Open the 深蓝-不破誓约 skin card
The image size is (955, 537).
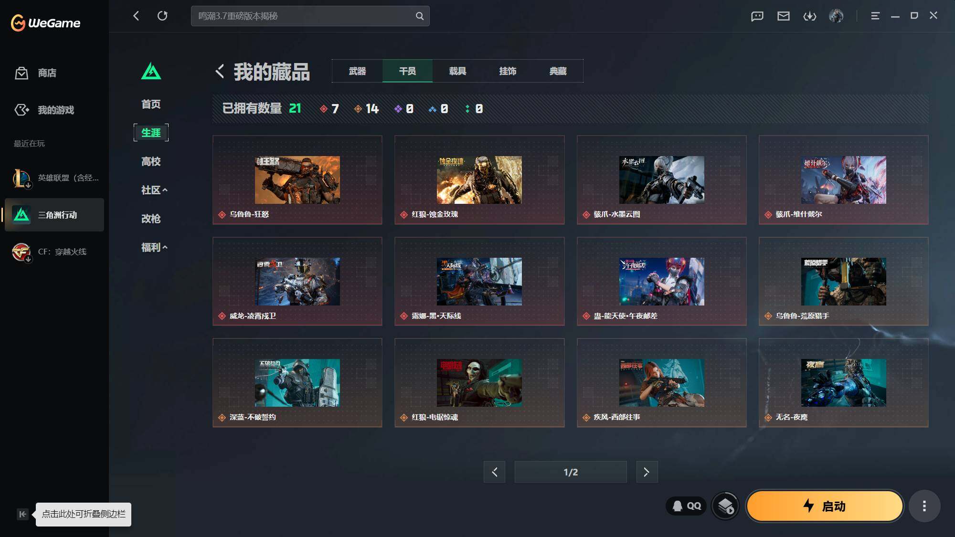[x=297, y=383]
